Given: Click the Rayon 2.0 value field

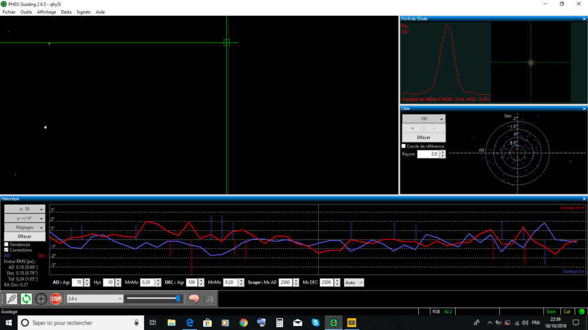Looking at the screenshot, I should (x=428, y=154).
